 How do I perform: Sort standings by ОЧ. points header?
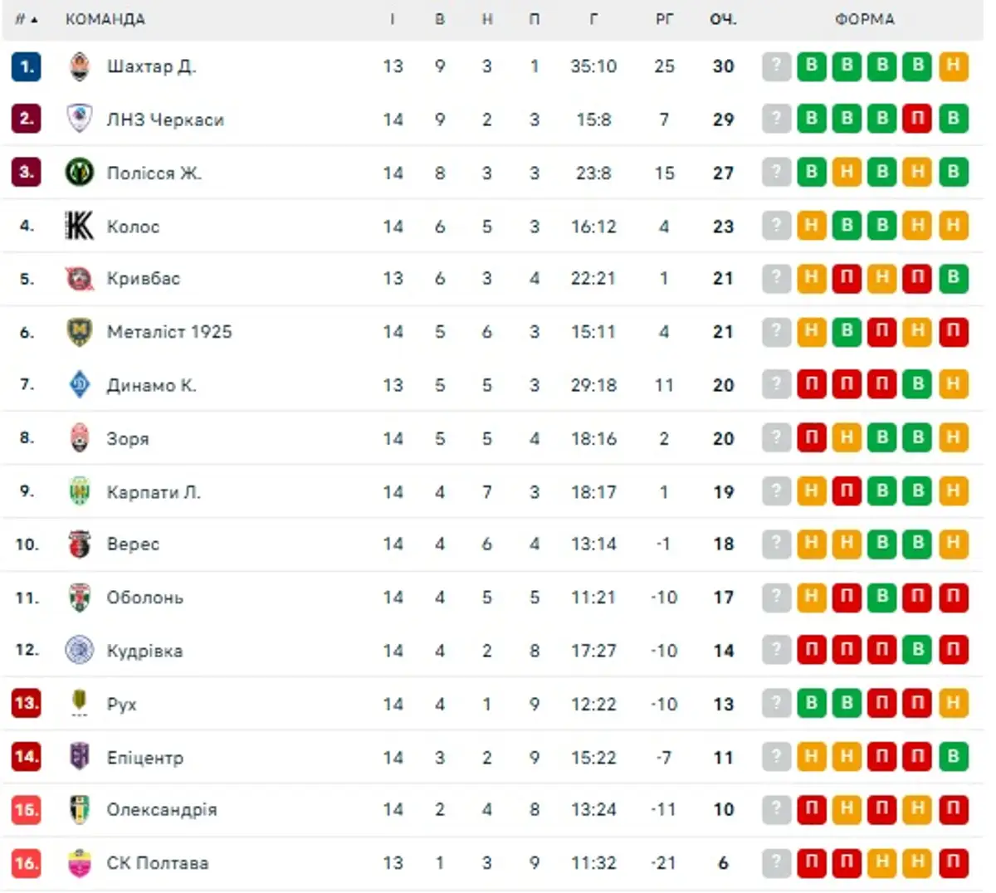[x=723, y=19]
